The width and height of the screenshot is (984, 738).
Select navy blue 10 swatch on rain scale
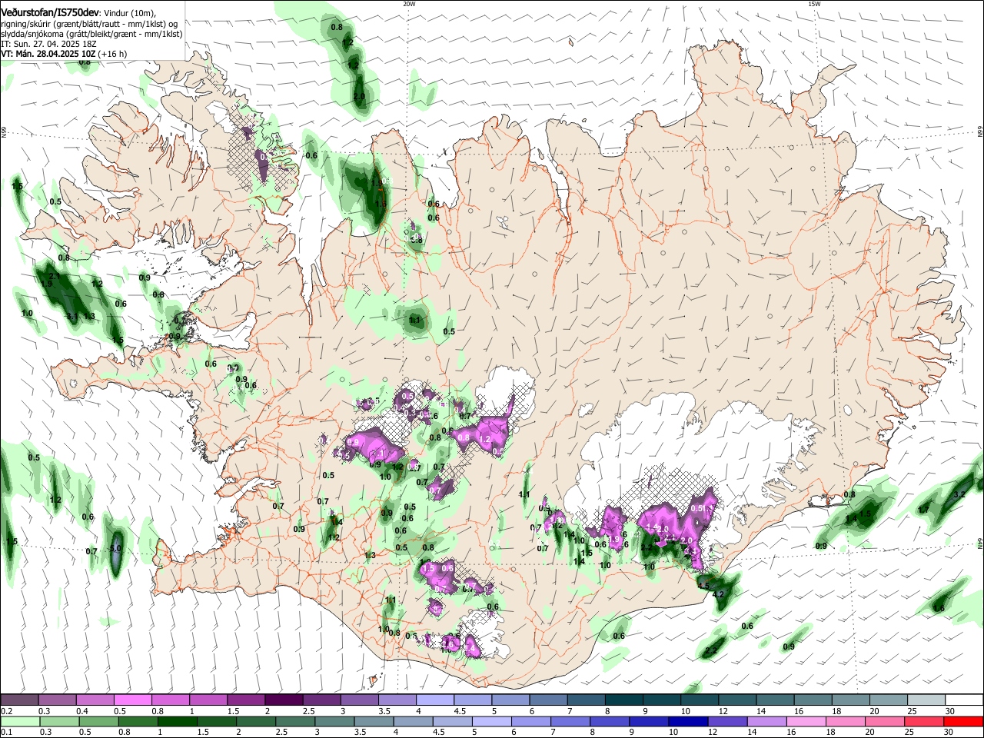pos(686,721)
